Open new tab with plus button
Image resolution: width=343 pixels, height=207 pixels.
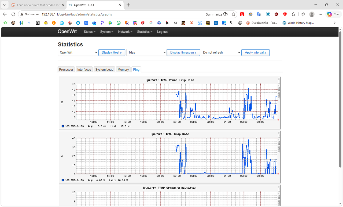[128, 5]
